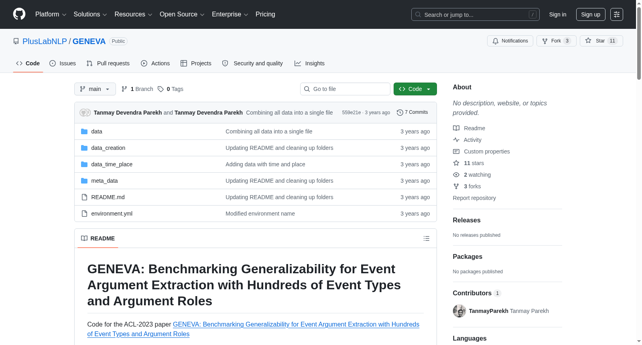Click the star icon in the Star button
The height and width of the screenshot is (345, 642).
point(588,40)
